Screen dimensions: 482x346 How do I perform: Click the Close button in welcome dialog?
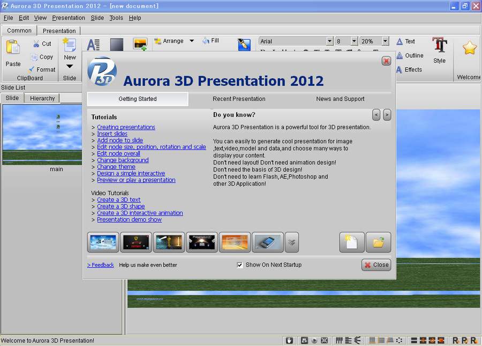pos(376,265)
